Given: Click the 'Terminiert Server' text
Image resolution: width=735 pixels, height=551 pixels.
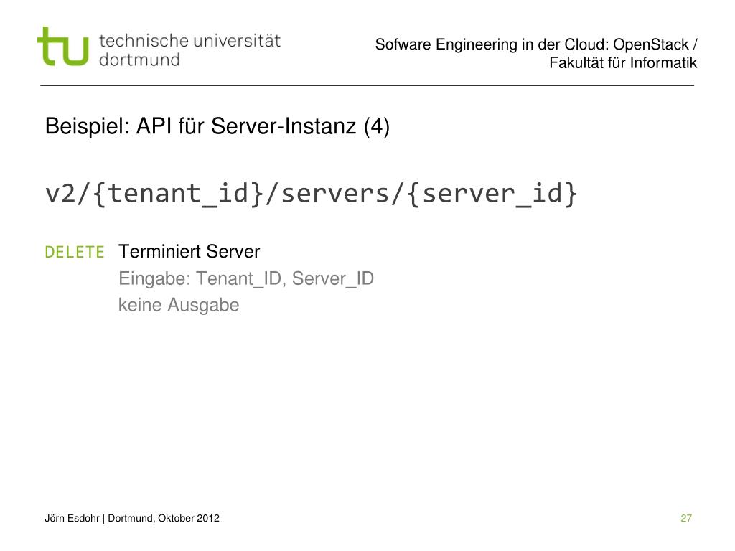Looking at the screenshot, I should coord(189,252).
